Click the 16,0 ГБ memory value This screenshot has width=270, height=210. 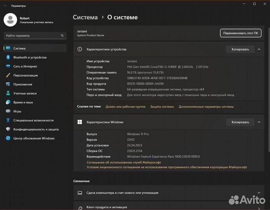coord(145,72)
